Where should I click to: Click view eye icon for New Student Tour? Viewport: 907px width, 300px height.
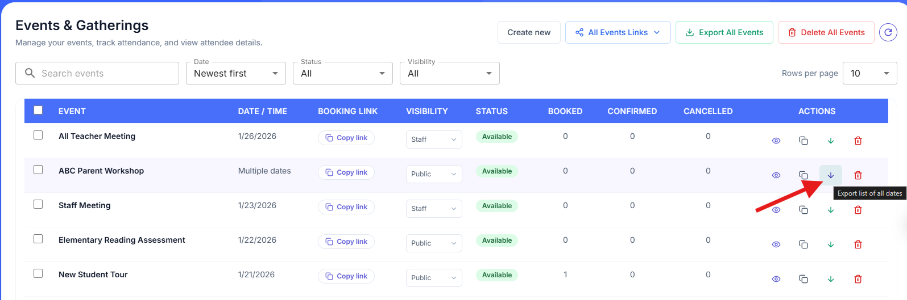776,279
